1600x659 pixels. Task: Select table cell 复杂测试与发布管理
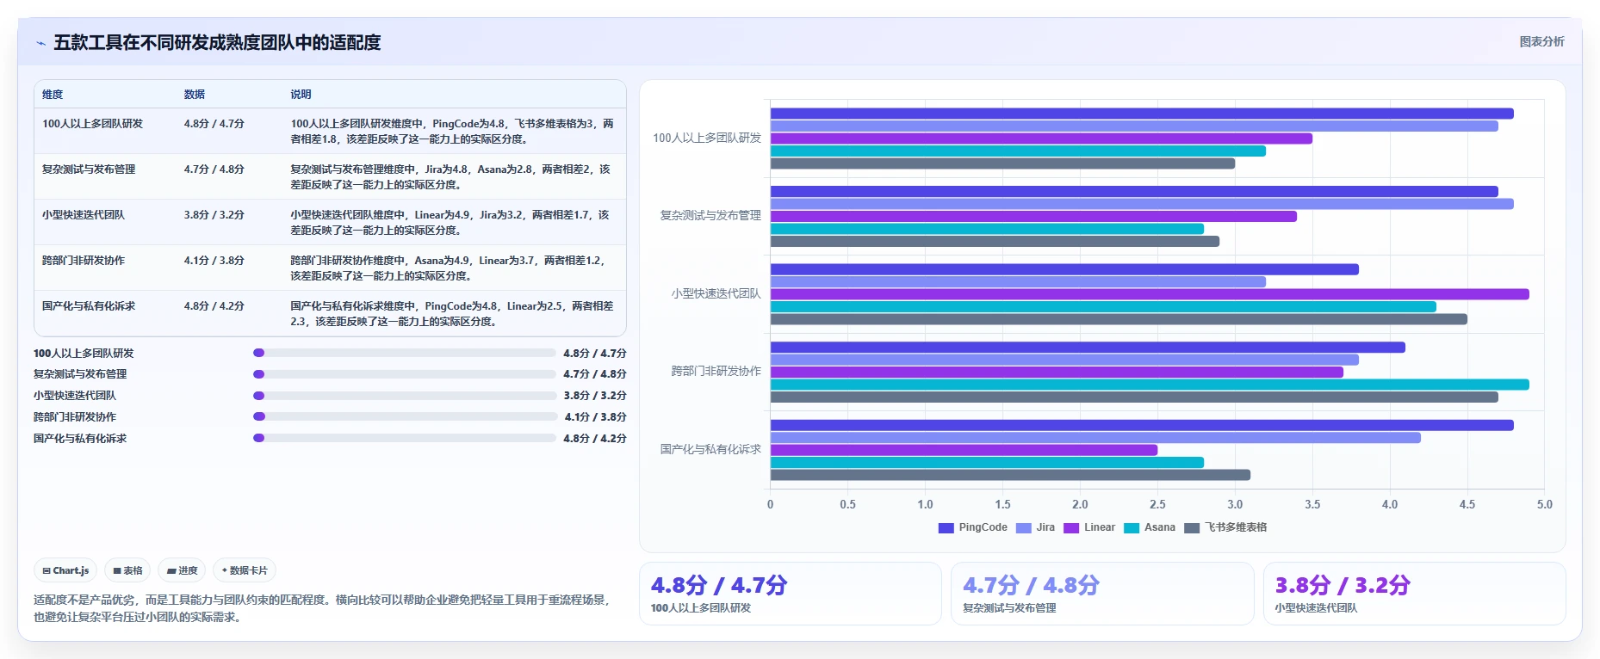(x=89, y=169)
